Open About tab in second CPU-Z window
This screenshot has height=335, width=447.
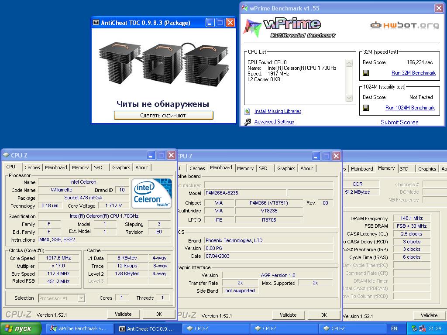point(307,168)
